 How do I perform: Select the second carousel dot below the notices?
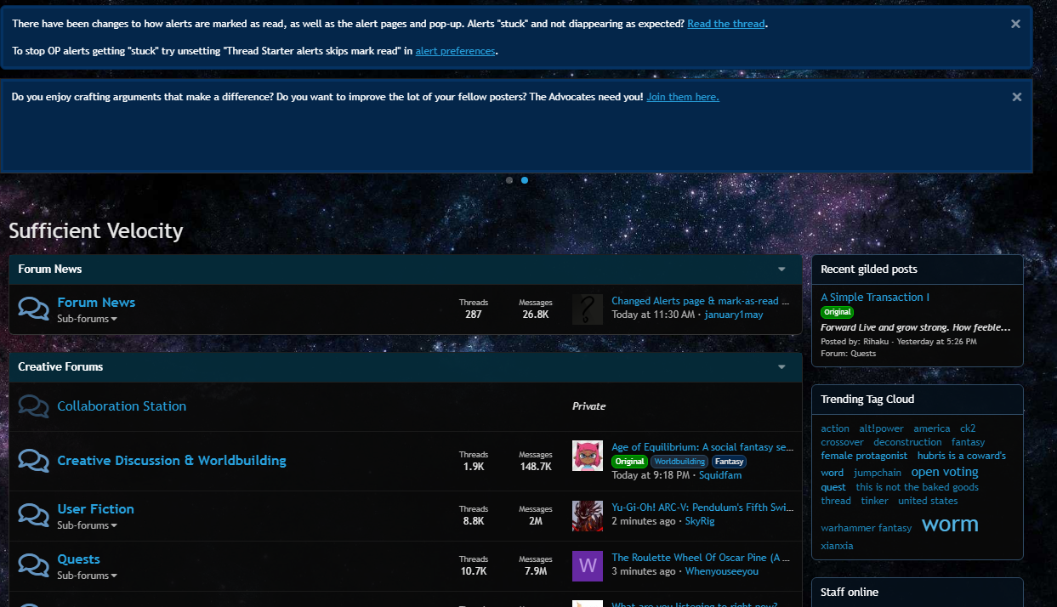(x=525, y=180)
